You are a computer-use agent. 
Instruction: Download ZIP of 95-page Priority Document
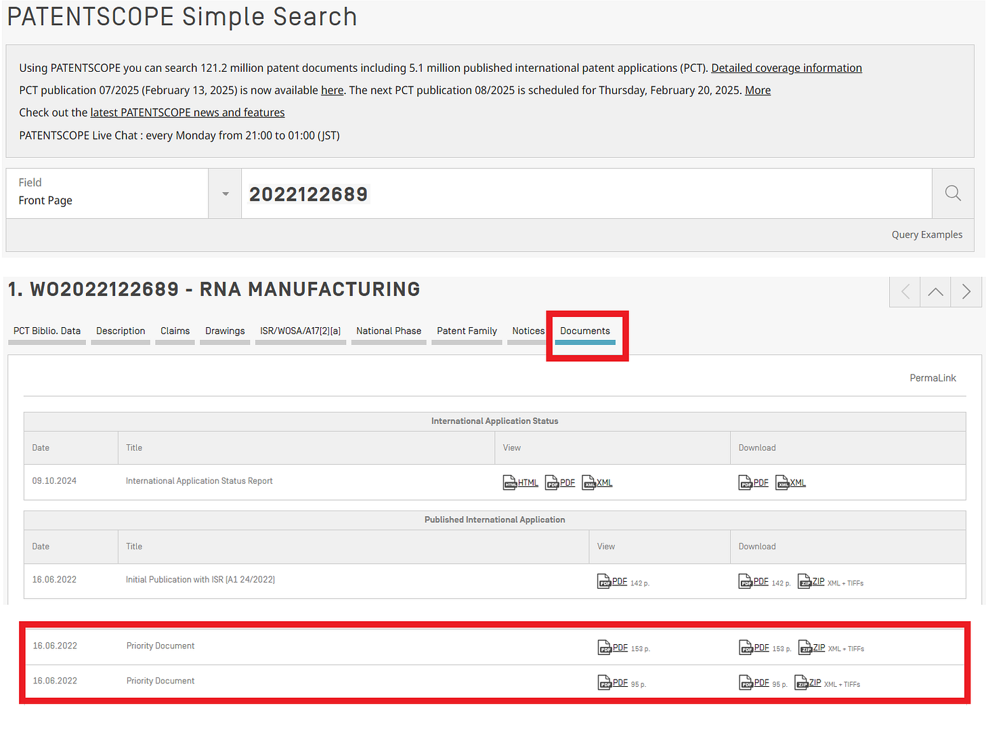coord(808,683)
